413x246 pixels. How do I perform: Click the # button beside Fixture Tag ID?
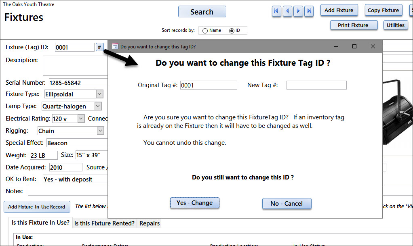99,47
